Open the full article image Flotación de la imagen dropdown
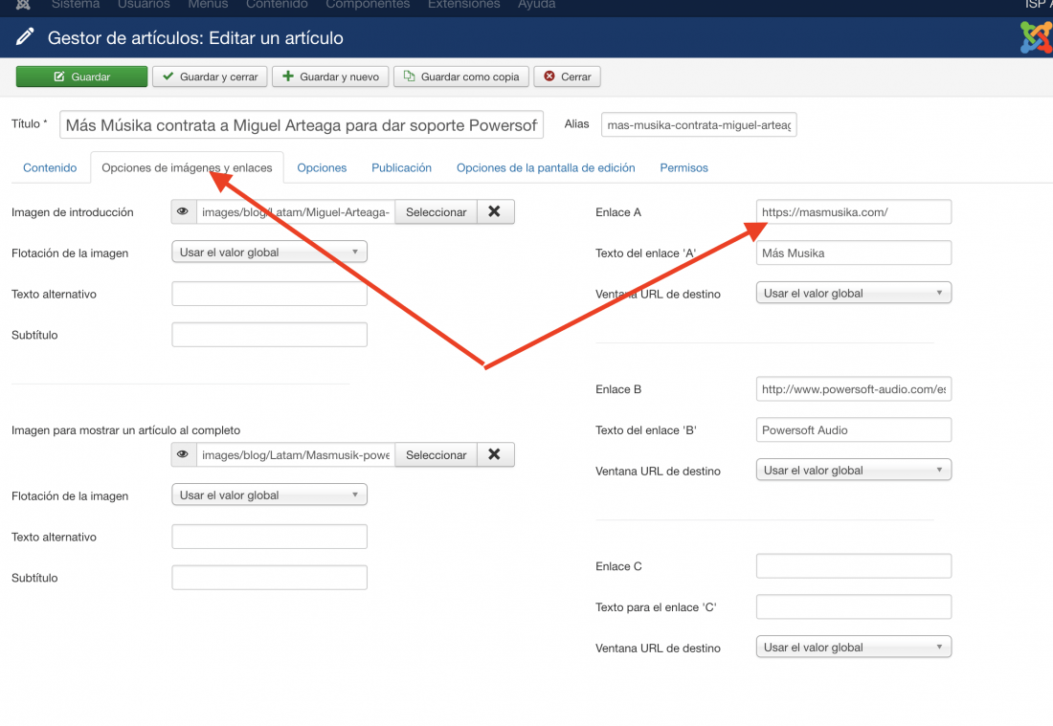The height and width of the screenshot is (726, 1053). pos(269,495)
